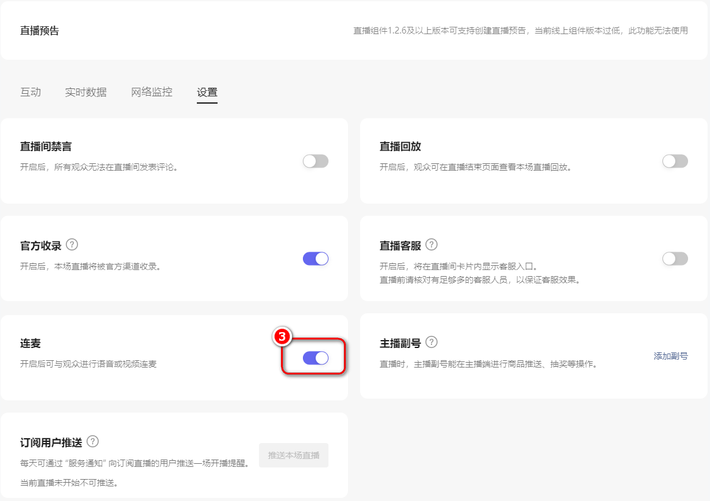This screenshot has height=501, width=710.
Task: Toggle on 直播客服 entry switch
Action: point(675,258)
